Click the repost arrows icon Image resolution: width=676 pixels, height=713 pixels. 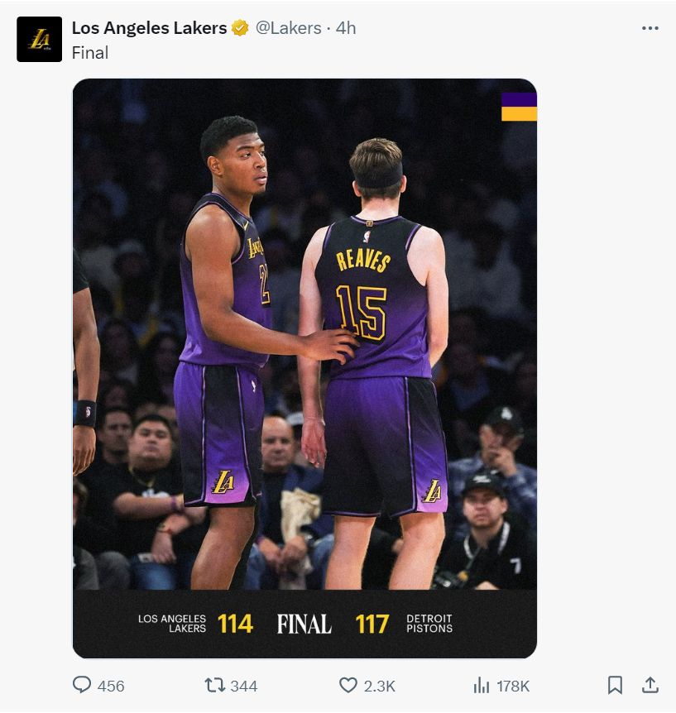pyautogui.click(x=214, y=685)
